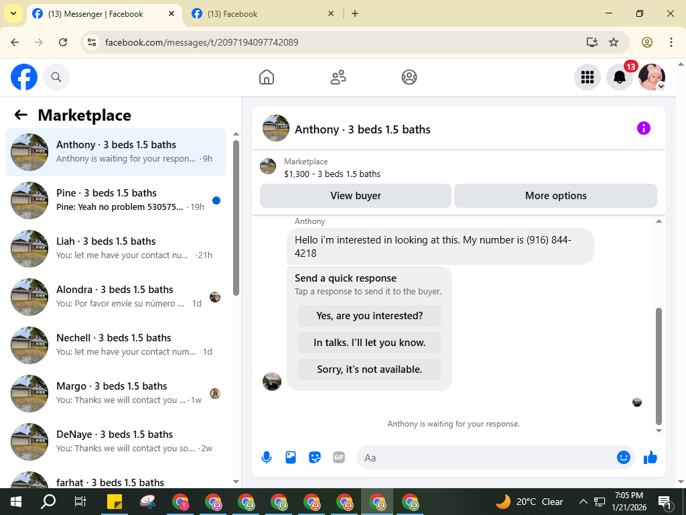The image size is (686, 515).
Task: Show hidden system tray icons
Action: click(x=584, y=502)
